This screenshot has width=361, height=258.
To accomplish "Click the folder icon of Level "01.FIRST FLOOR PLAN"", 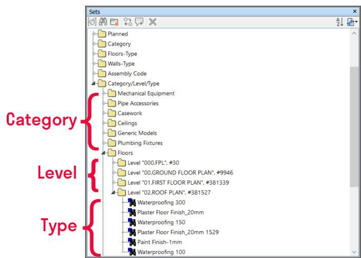I will click(122, 182).
